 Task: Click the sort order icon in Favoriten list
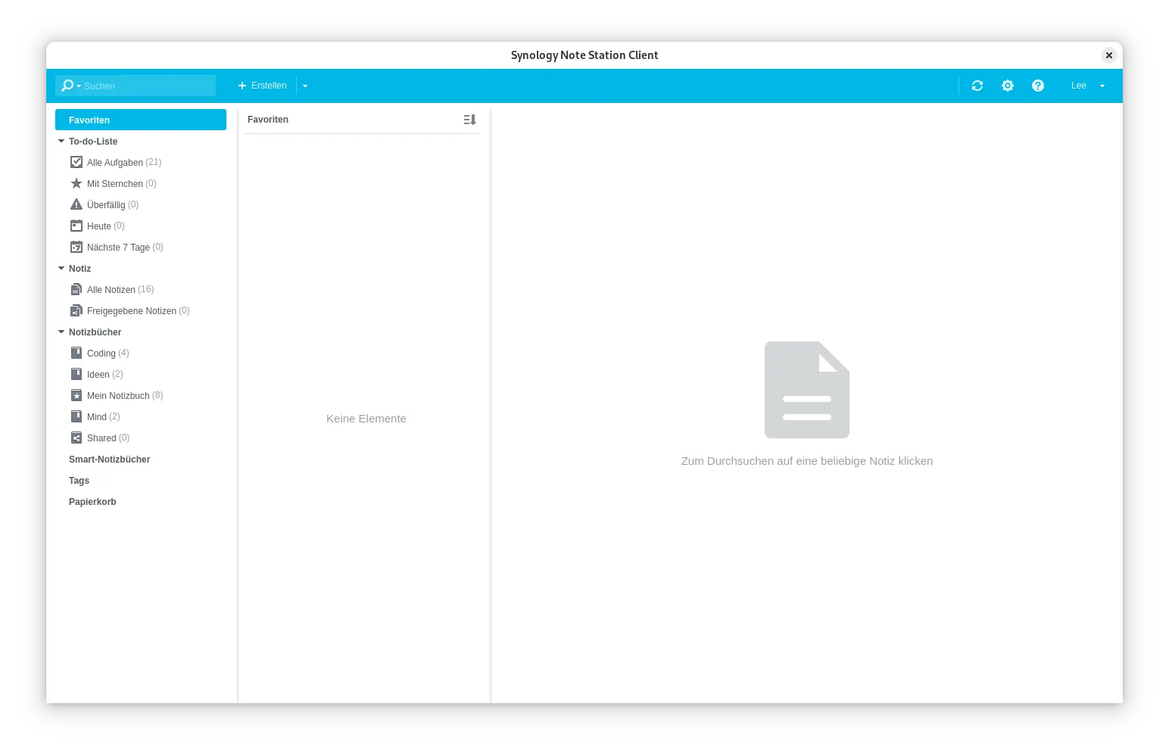click(x=469, y=120)
